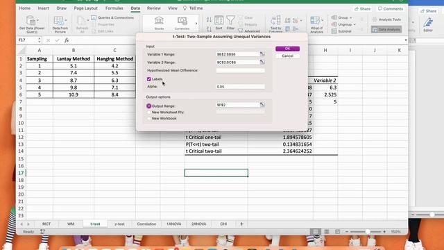
Task: Adjust the zoom slider
Action: pyautogui.click(x=367, y=231)
